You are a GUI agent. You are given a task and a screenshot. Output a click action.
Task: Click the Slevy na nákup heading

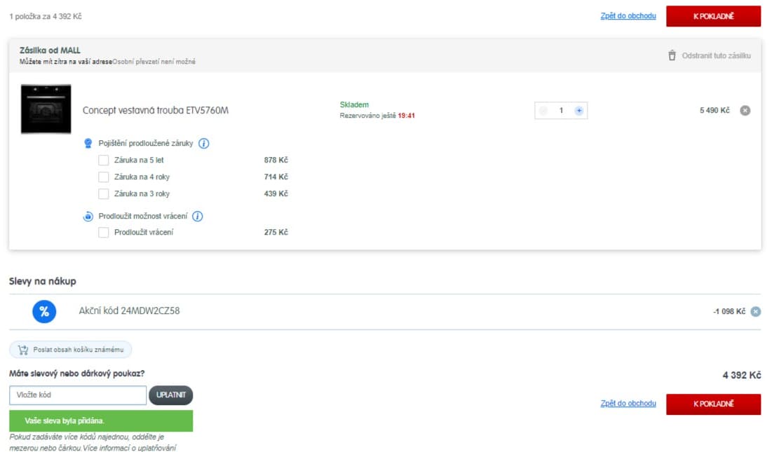point(42,281)
